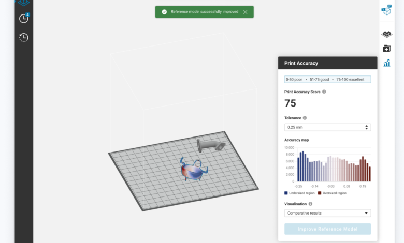This screenshot has width=404, height=243.
Task: Click the info icon beside Visualisation
Action: point(310,204)
